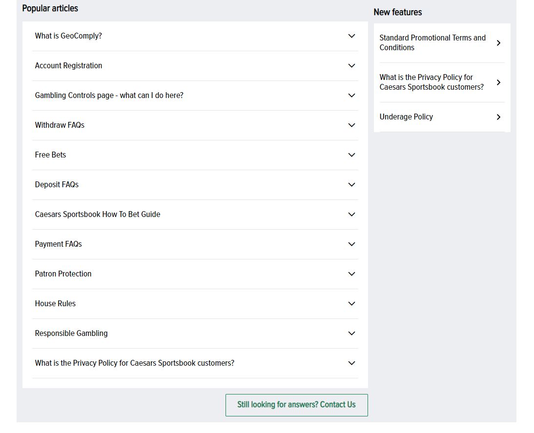
Task: Open the Underage Policy link
Action: pyautogui.click(x=406, y=117)
